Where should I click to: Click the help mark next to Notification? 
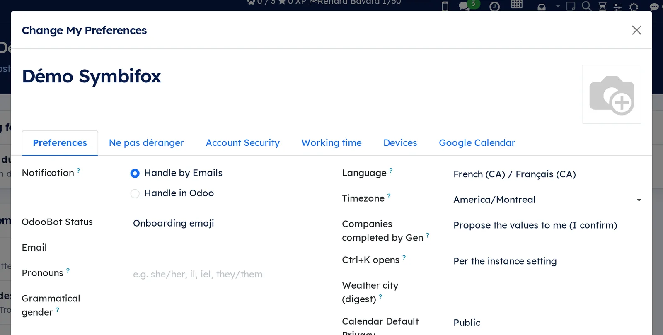pos(78,170)
